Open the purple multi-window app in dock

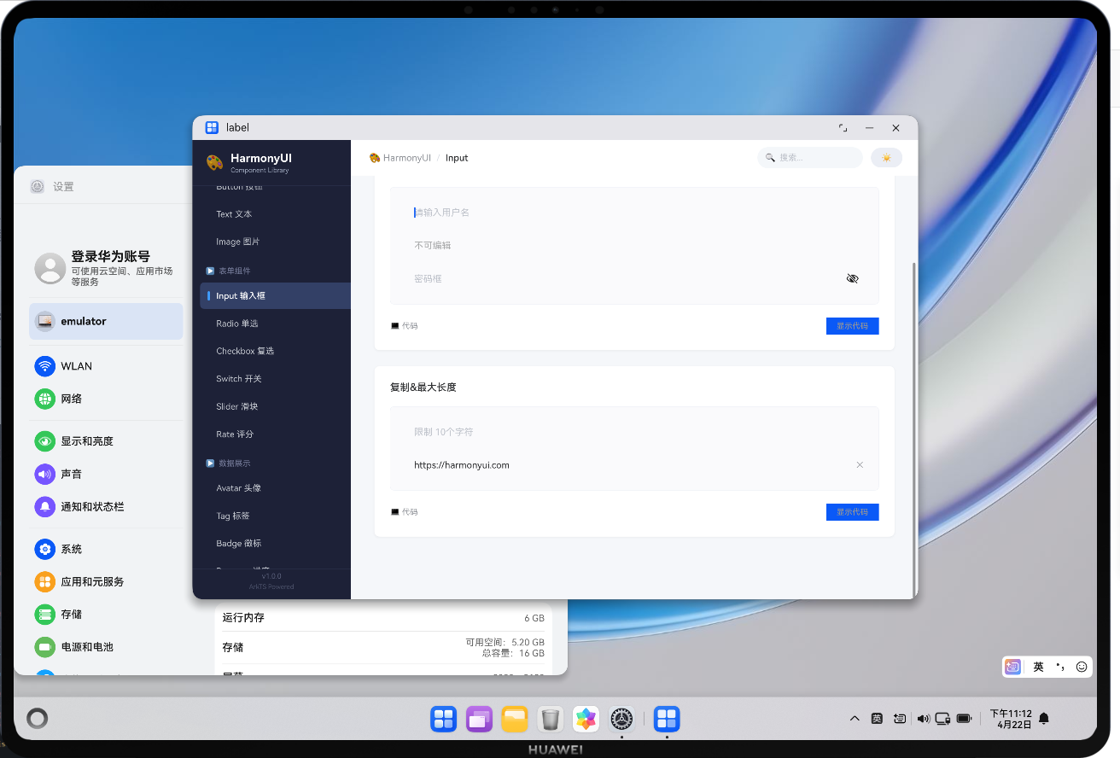pos(479,719)
